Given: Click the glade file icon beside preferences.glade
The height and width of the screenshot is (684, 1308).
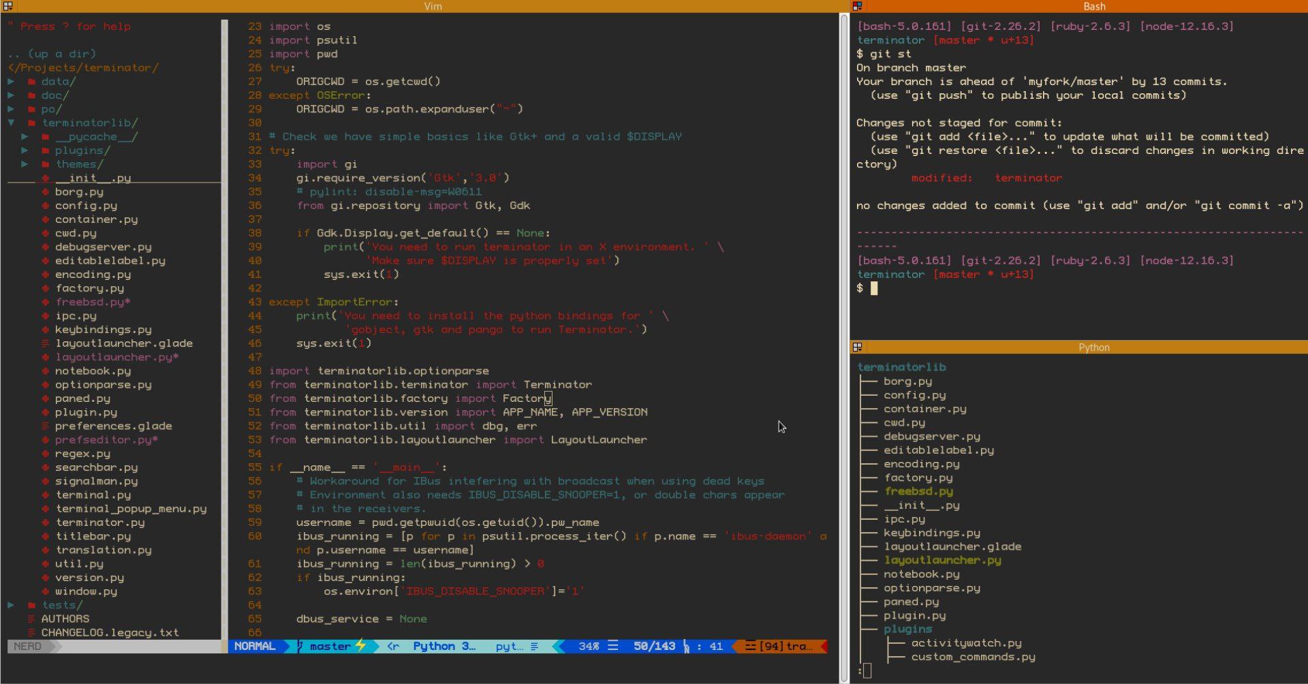Looking at the screenshot, I should pyautogui.click(x=46, y=426).
